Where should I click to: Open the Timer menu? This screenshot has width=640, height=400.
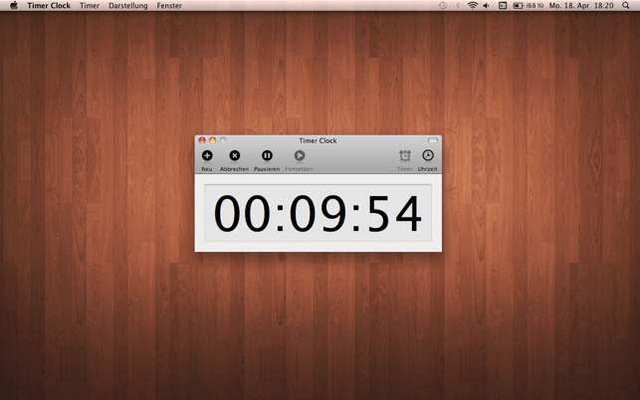(x=90, y=6)
